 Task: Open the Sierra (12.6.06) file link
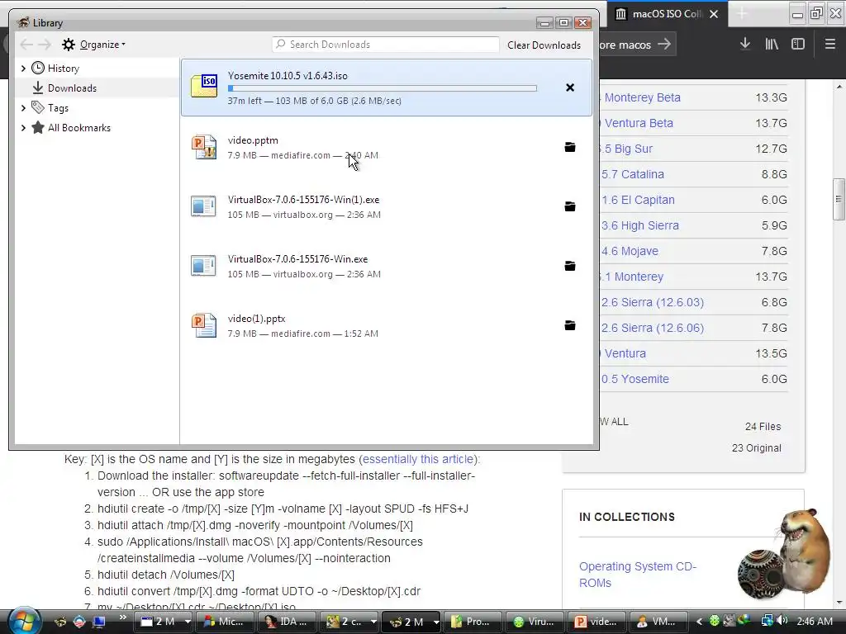653,328
